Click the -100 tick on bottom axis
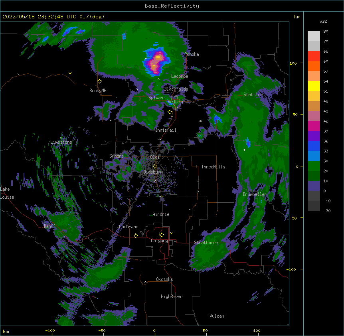Screen dimensions: 344x336 50,330
